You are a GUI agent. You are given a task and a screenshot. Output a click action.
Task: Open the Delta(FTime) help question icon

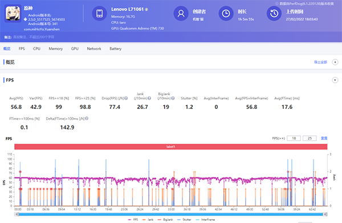87,119
